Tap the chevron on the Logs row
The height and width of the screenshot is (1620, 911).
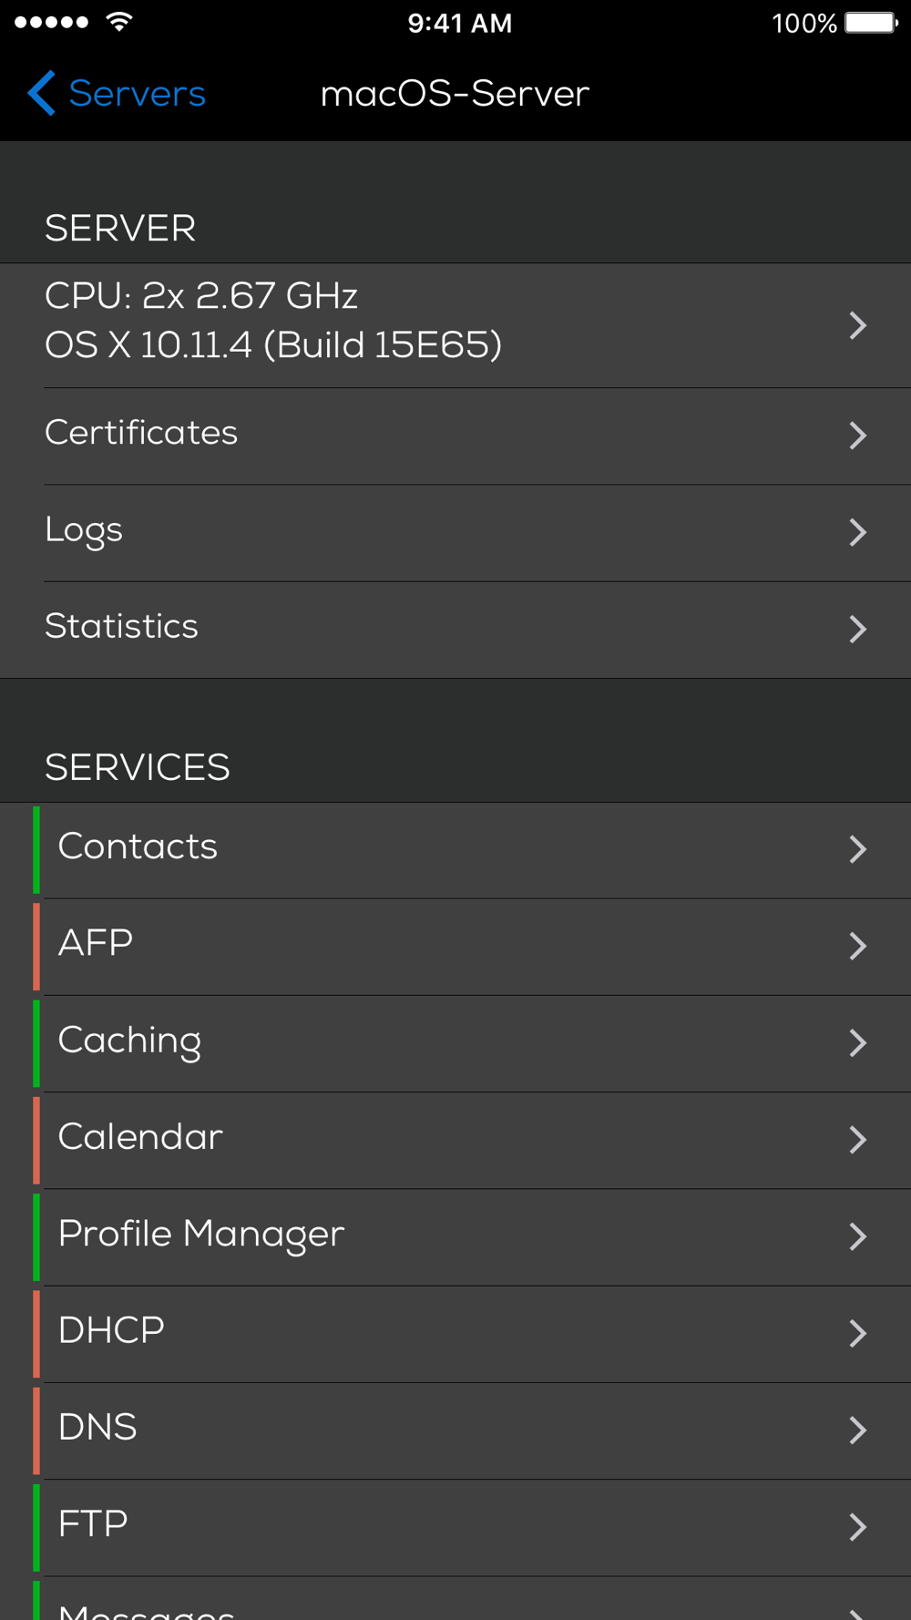[857, 532]
